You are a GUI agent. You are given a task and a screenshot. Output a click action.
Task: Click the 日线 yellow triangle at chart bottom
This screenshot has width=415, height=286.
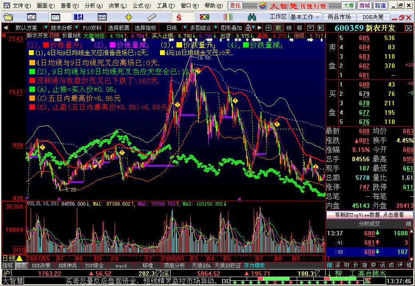(20, 258)
